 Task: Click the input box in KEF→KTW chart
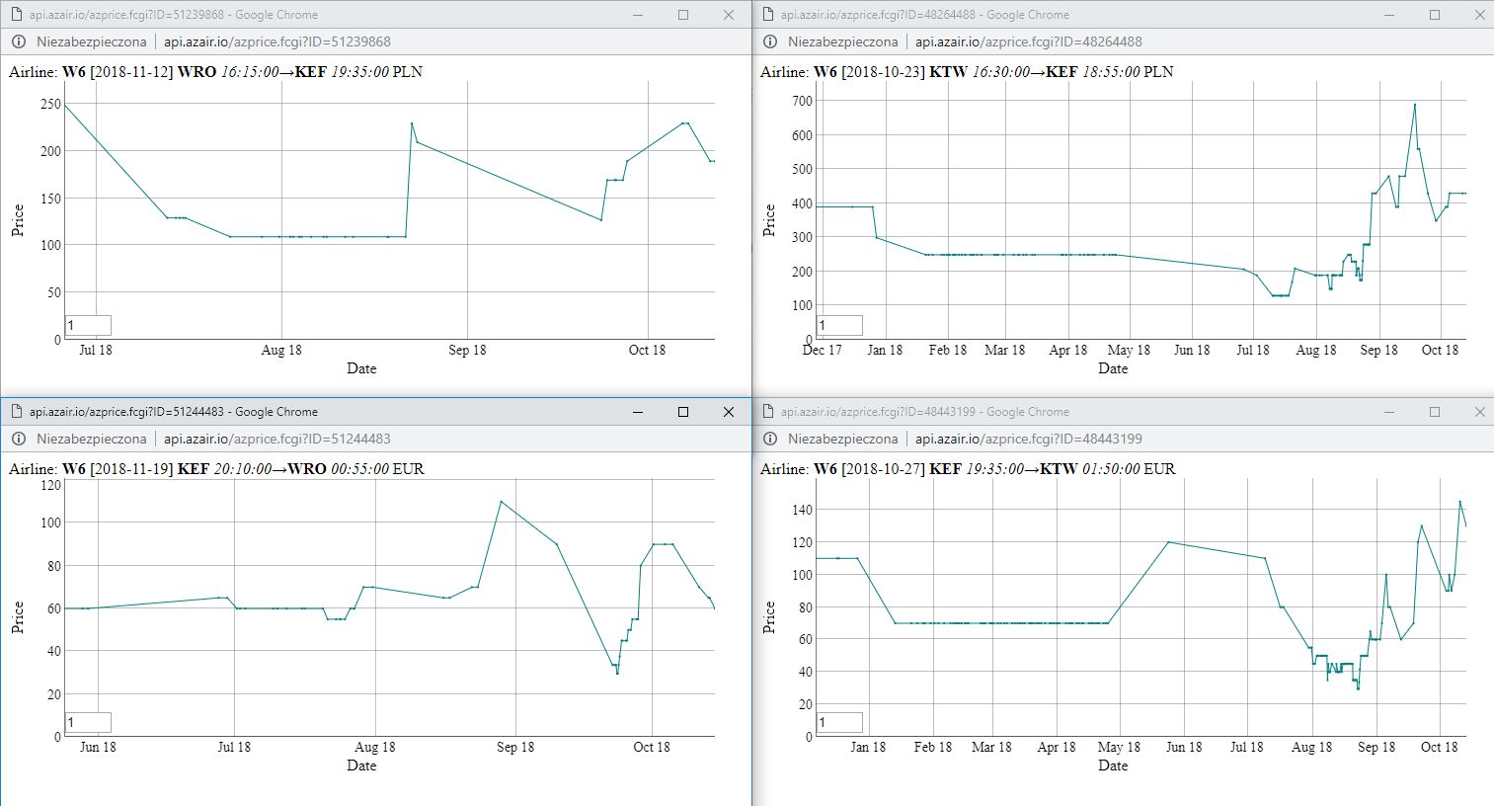(839, 722)
